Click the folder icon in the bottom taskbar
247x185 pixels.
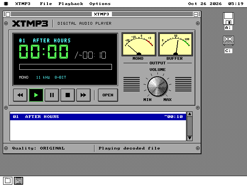[x=8, y=181]
